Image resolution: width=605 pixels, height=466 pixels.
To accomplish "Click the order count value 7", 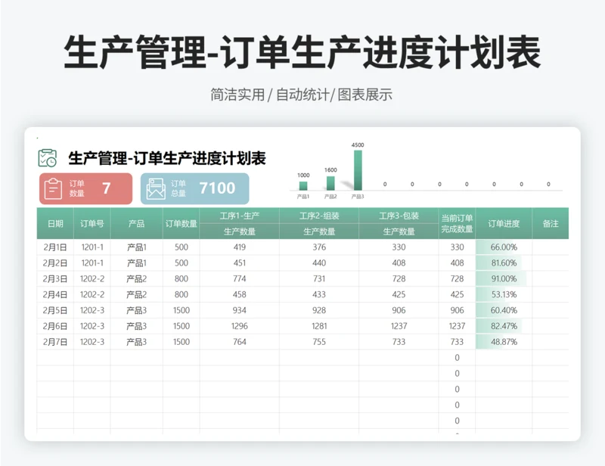I will point(107,188).
